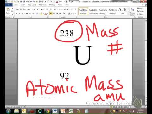Toggle Align Text Left
The width and height of the screenshot is (152, 114).
pyautogui.click(x=51, y=13)
